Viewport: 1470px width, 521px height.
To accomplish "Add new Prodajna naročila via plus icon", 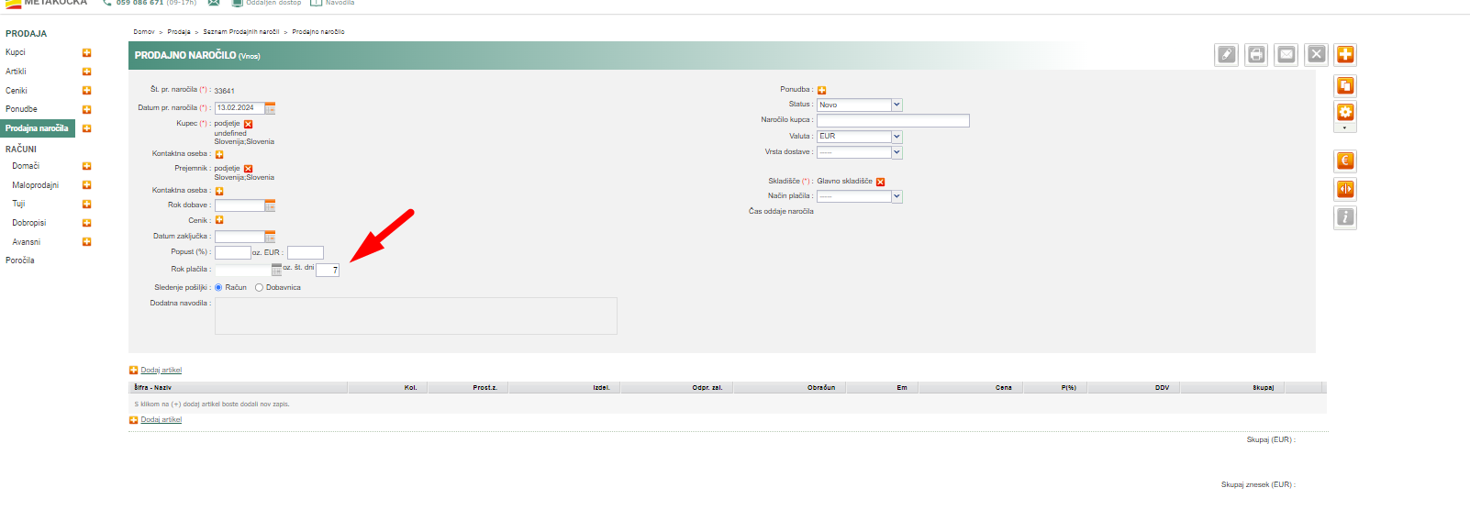I will [x=87, y=128].
